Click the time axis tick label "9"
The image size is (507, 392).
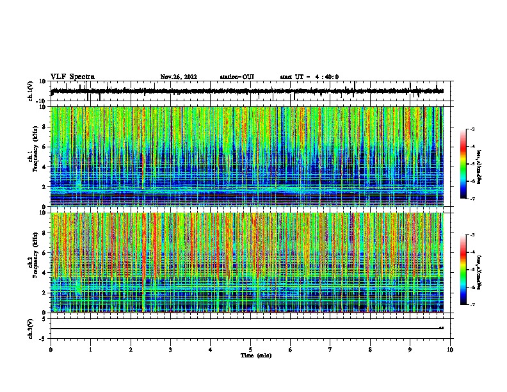point(410,350)
